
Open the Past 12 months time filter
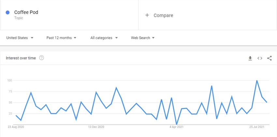tap(61, 38)
